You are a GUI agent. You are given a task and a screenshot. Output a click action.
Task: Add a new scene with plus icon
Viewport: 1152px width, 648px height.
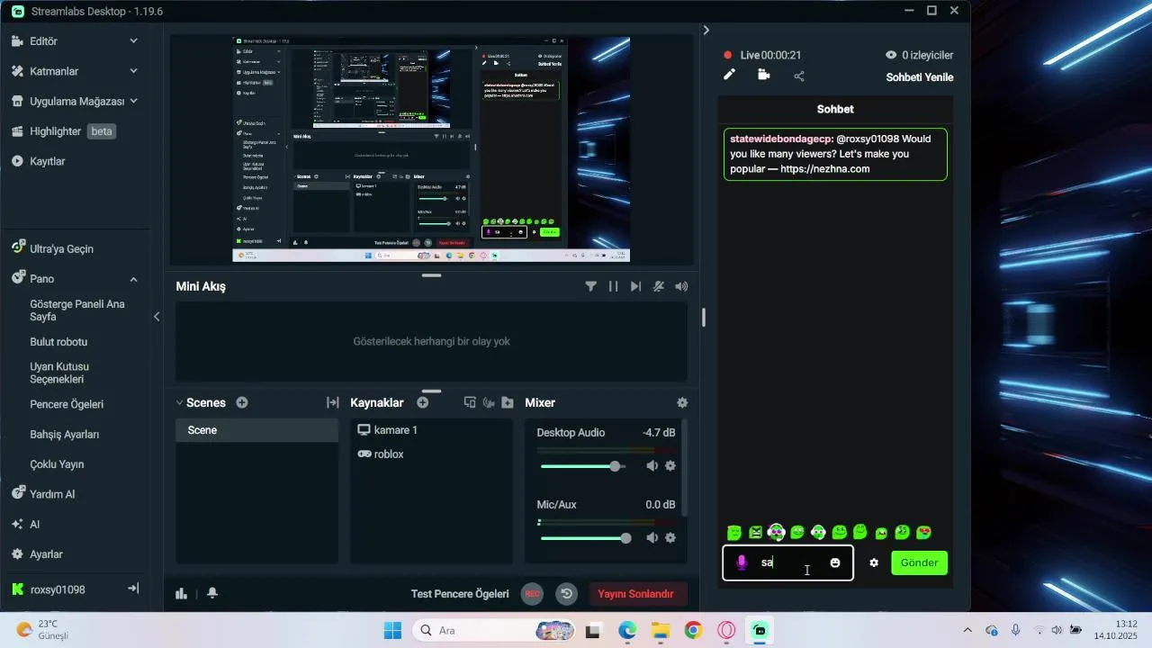[242, 403]
